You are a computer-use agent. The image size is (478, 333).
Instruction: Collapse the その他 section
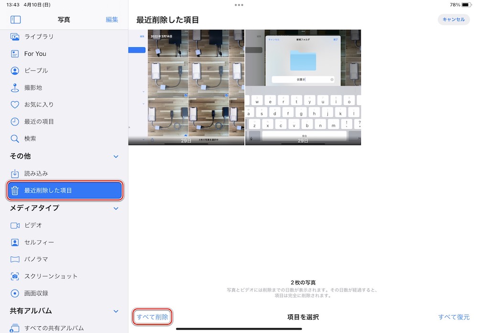point(116,156)
